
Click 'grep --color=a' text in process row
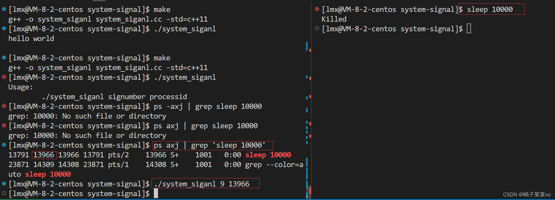tap(274, 165)
